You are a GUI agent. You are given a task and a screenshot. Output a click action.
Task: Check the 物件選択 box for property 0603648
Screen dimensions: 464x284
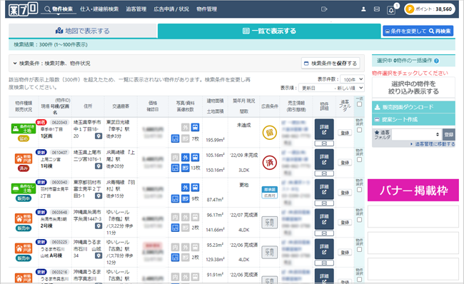tap(359, 220)
